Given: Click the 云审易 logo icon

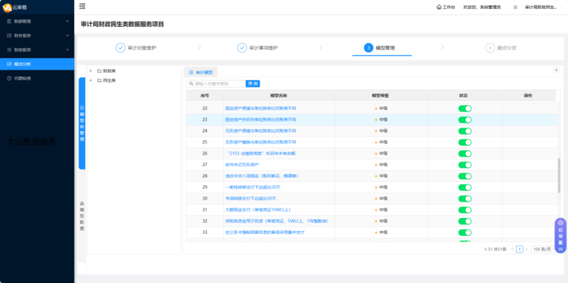Looking at the screenshot, I should point(7,7).
